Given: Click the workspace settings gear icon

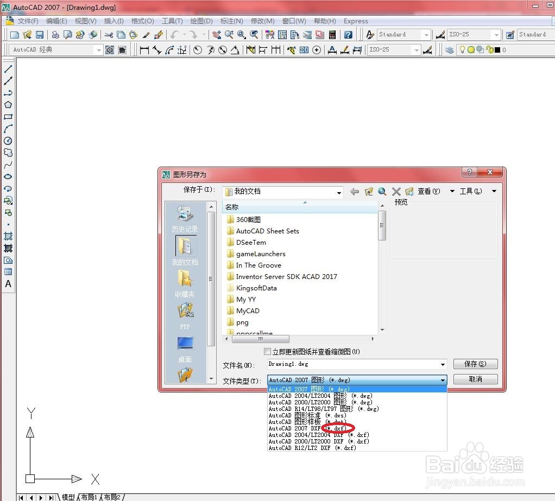Looking at the screenshot, I should coord(110,50).
